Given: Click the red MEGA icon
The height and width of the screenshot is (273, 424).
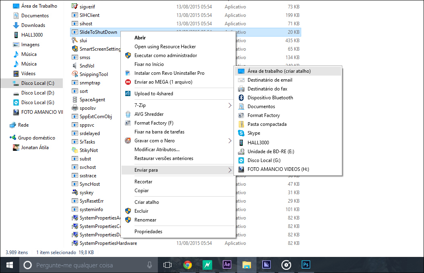Looking at the screenshot, I should tap(128, 82).
